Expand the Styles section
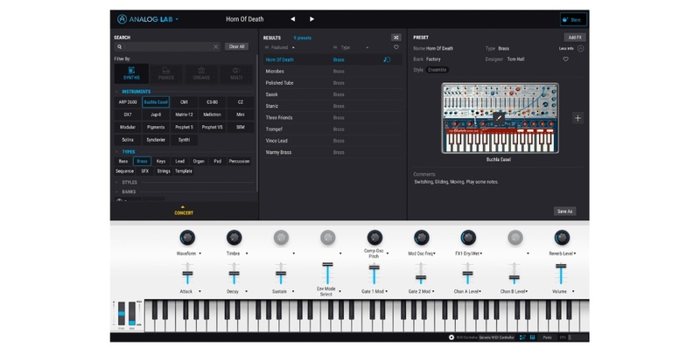 click(117, 183)
